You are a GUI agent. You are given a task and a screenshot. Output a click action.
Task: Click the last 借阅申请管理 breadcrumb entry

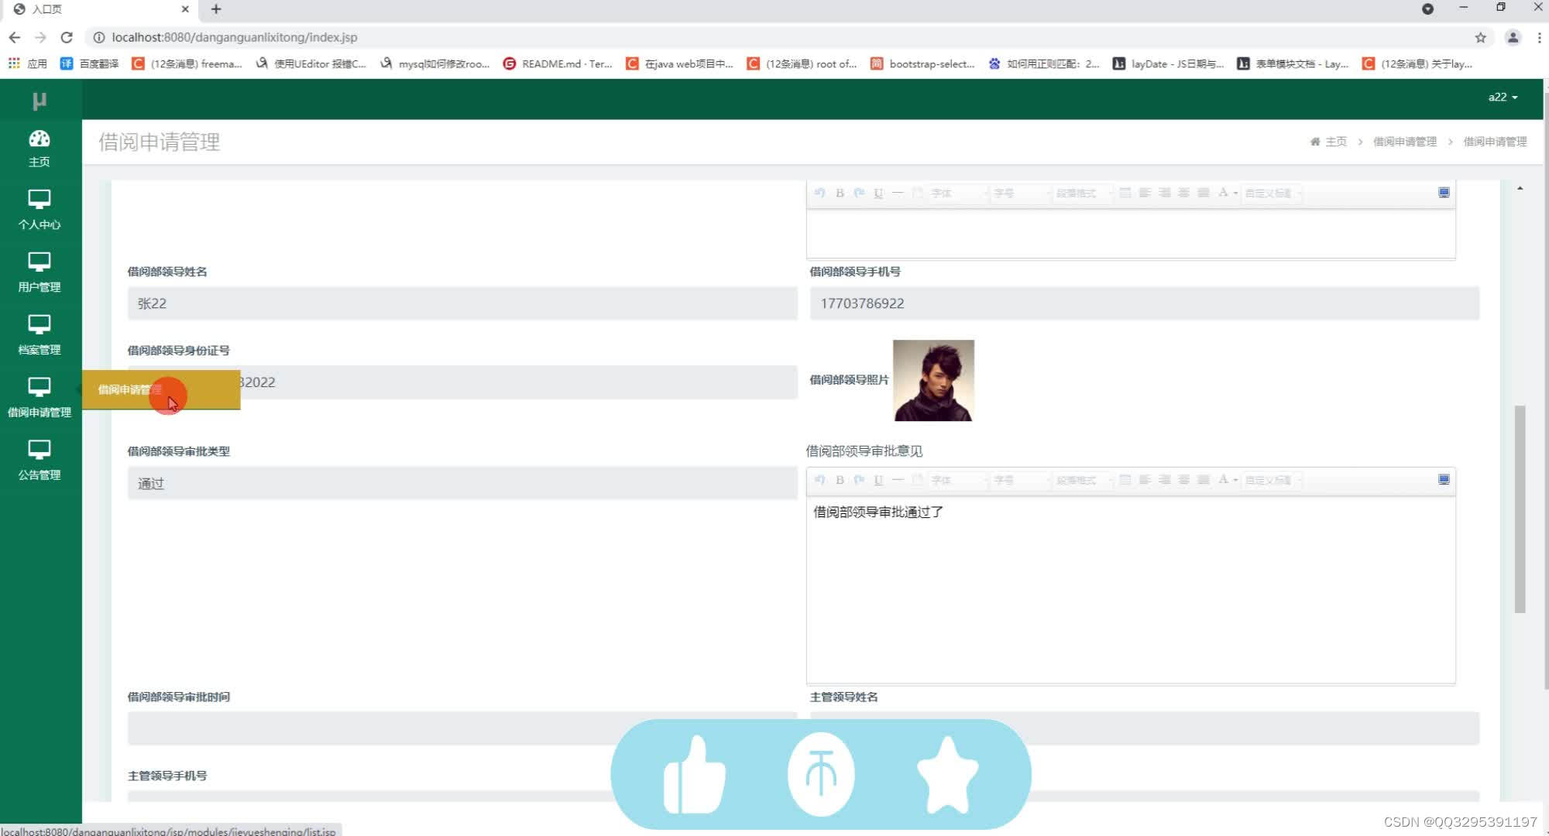tap(1495, 142)
